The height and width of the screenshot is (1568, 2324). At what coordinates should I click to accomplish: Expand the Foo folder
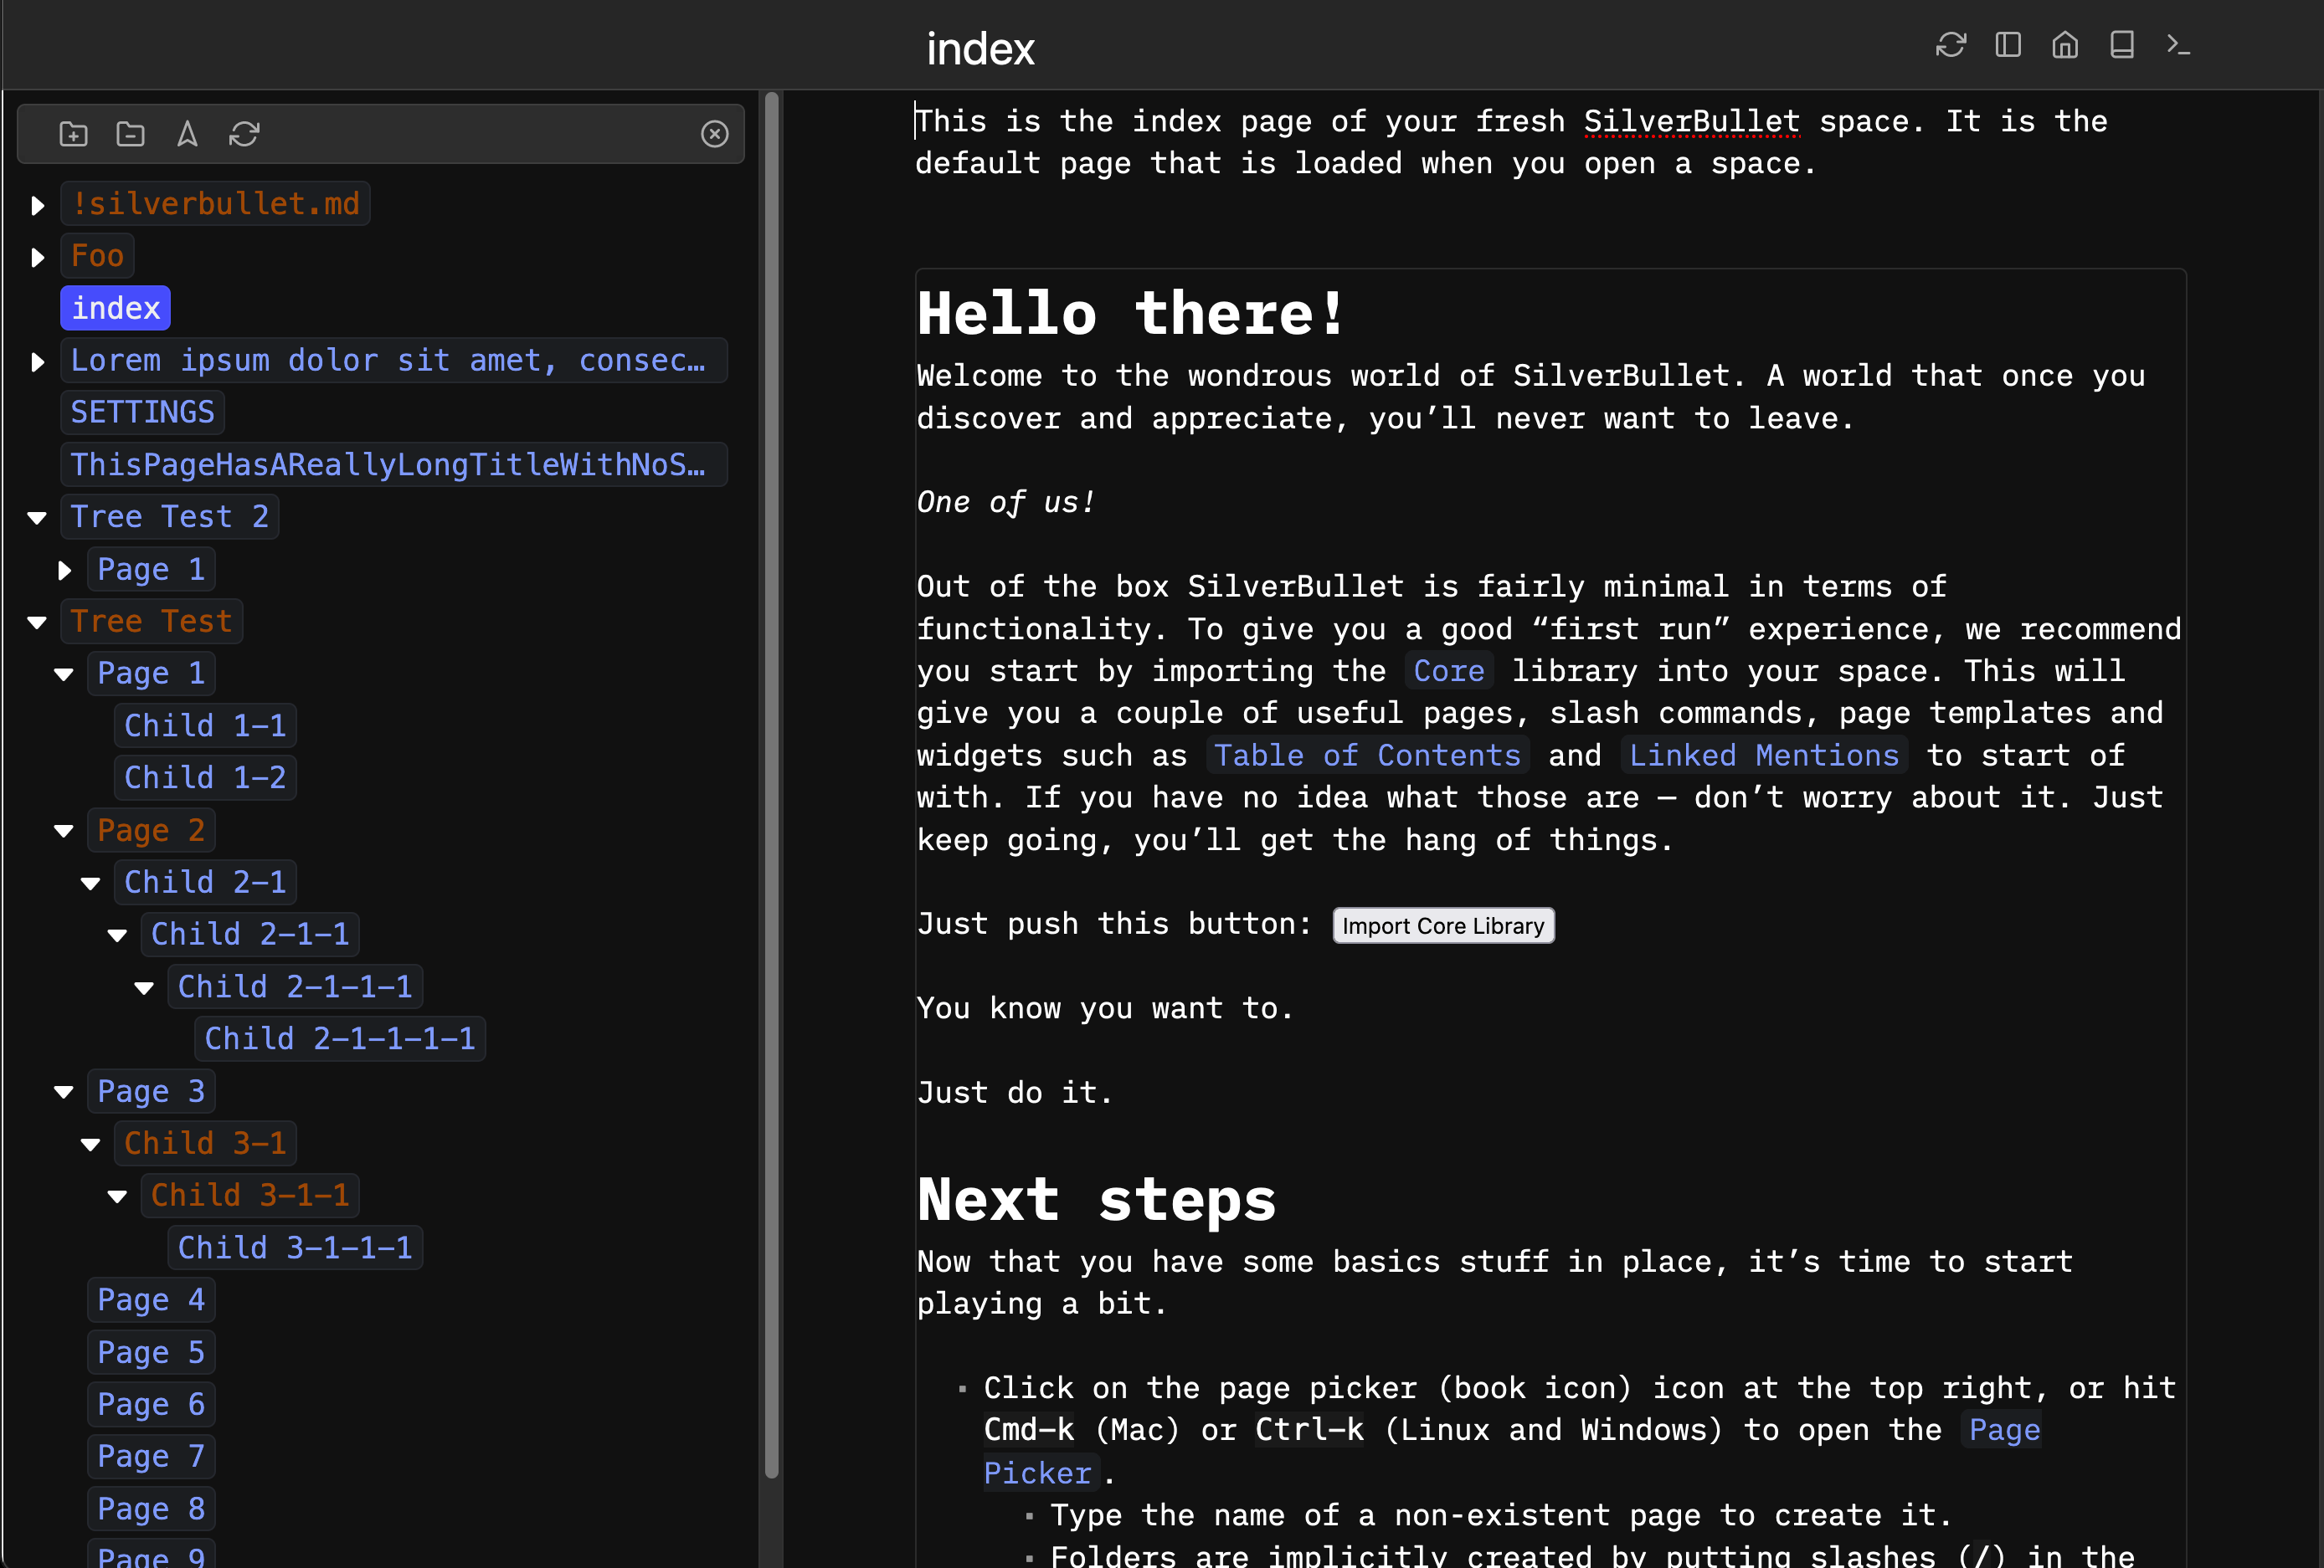click(x=38, y=257)
